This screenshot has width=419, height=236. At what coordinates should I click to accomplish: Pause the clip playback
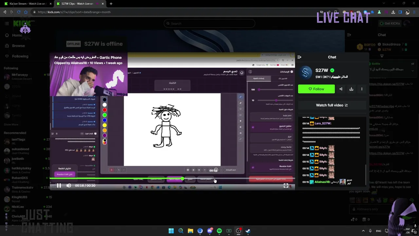[x=59, y=186]
